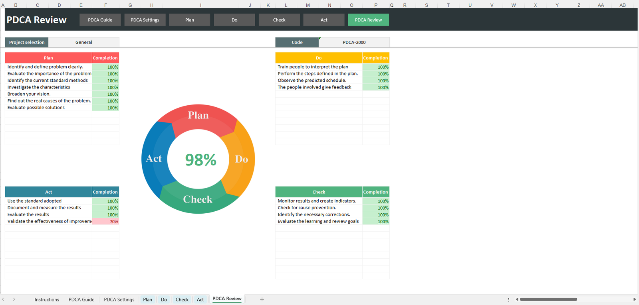Select column header AA

pyautogui.click(x=601, y=5)
